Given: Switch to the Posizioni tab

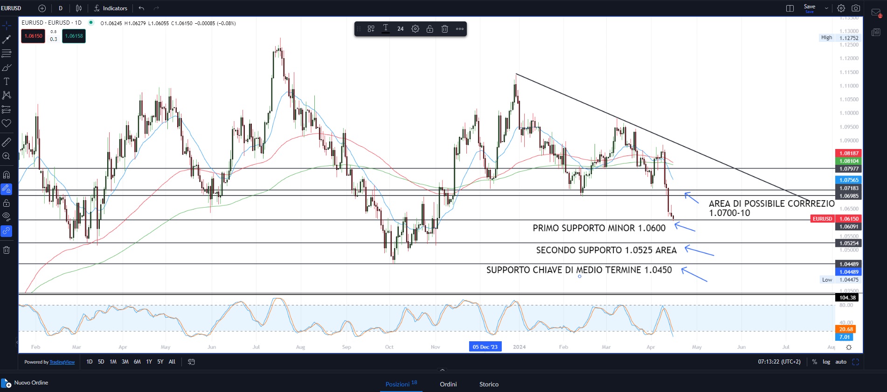Looking at the screenshot, I should [401, 384].
